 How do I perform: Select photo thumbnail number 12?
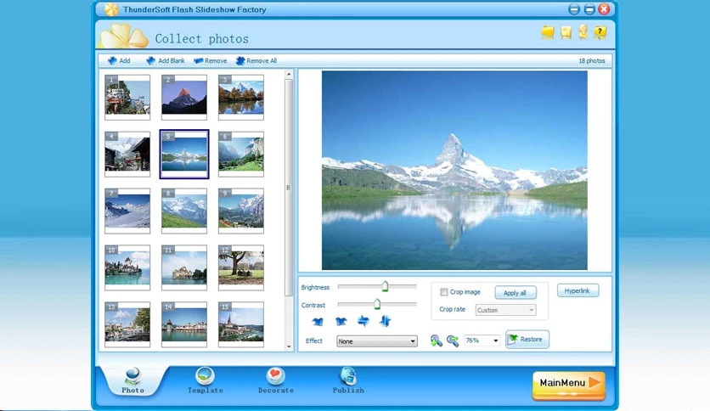[241, 267]
